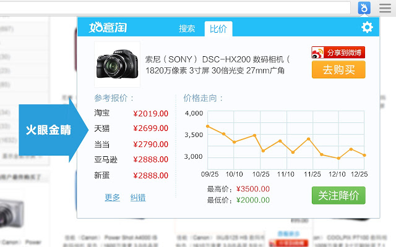Open the 更多 link
The width and height of the screenshot is (396, 247).
(x=112, y=198)
